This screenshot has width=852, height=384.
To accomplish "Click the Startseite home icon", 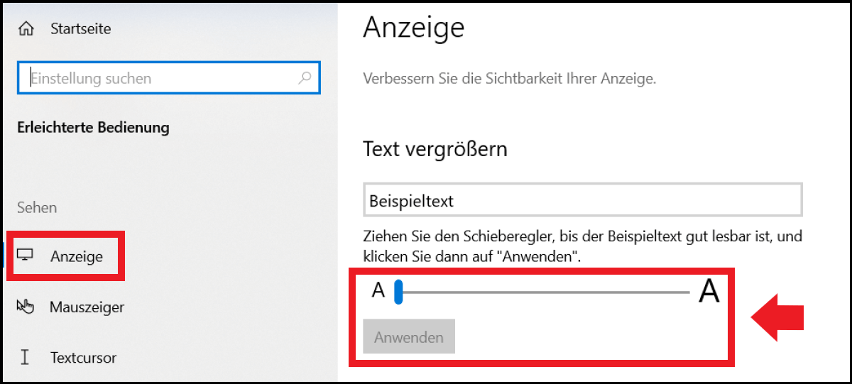I will [x=27, y=29].
